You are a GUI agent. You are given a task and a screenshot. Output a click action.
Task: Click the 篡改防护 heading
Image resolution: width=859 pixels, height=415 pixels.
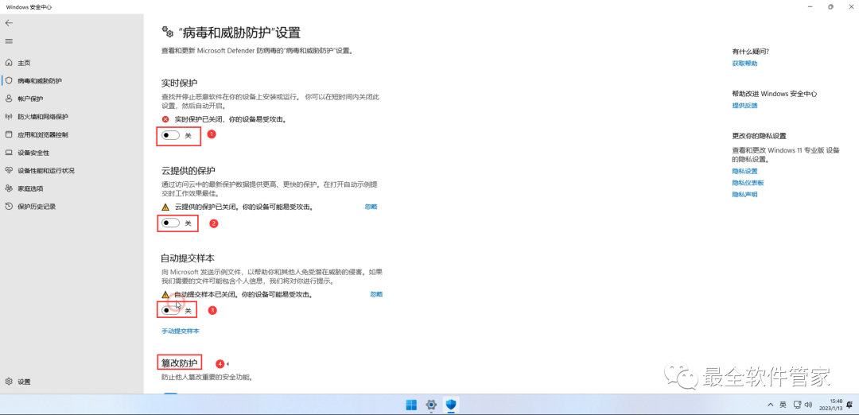pos(180,363)
